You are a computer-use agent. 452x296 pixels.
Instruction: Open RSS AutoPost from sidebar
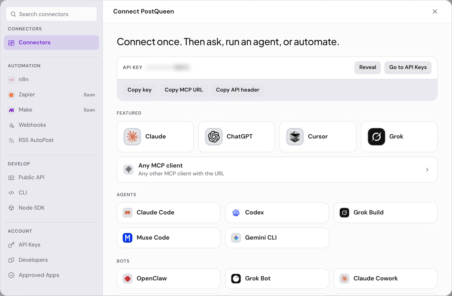pos(51,140)
